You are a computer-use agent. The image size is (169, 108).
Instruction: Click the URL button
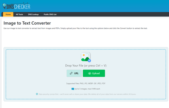coord(74,73)
